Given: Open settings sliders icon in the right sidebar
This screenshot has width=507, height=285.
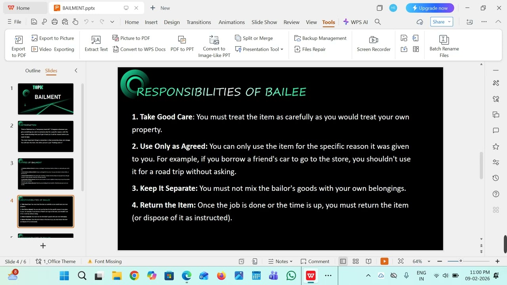Looking at the screenshot, I should pyautogui.click(x=496, y=162).
